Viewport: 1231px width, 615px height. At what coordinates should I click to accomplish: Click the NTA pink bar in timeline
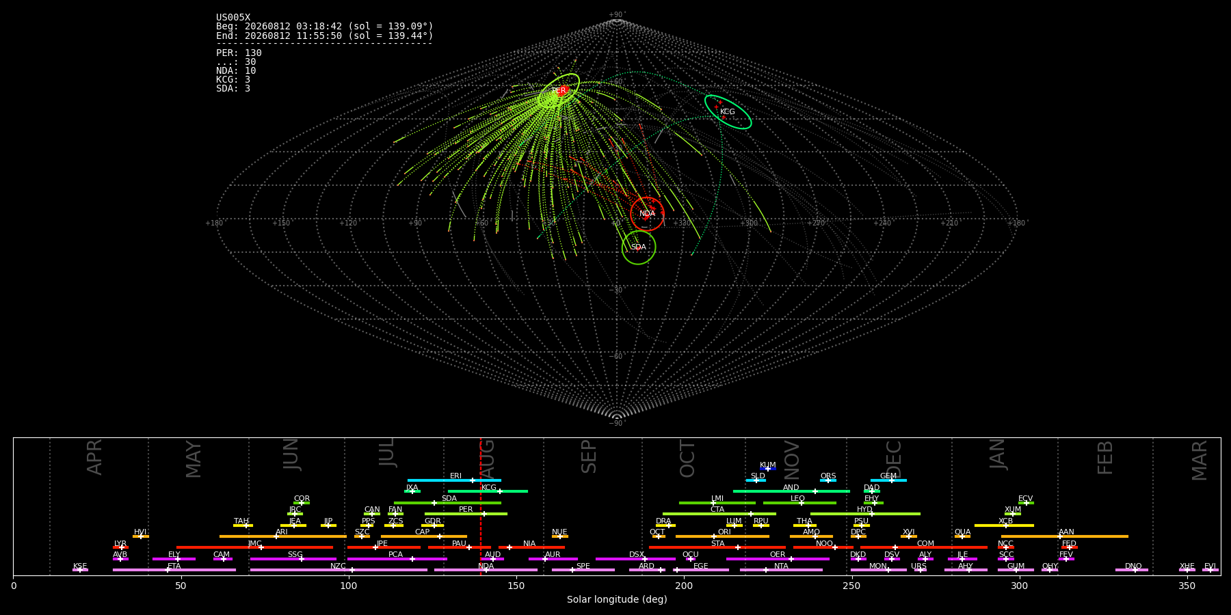[781, 570]
